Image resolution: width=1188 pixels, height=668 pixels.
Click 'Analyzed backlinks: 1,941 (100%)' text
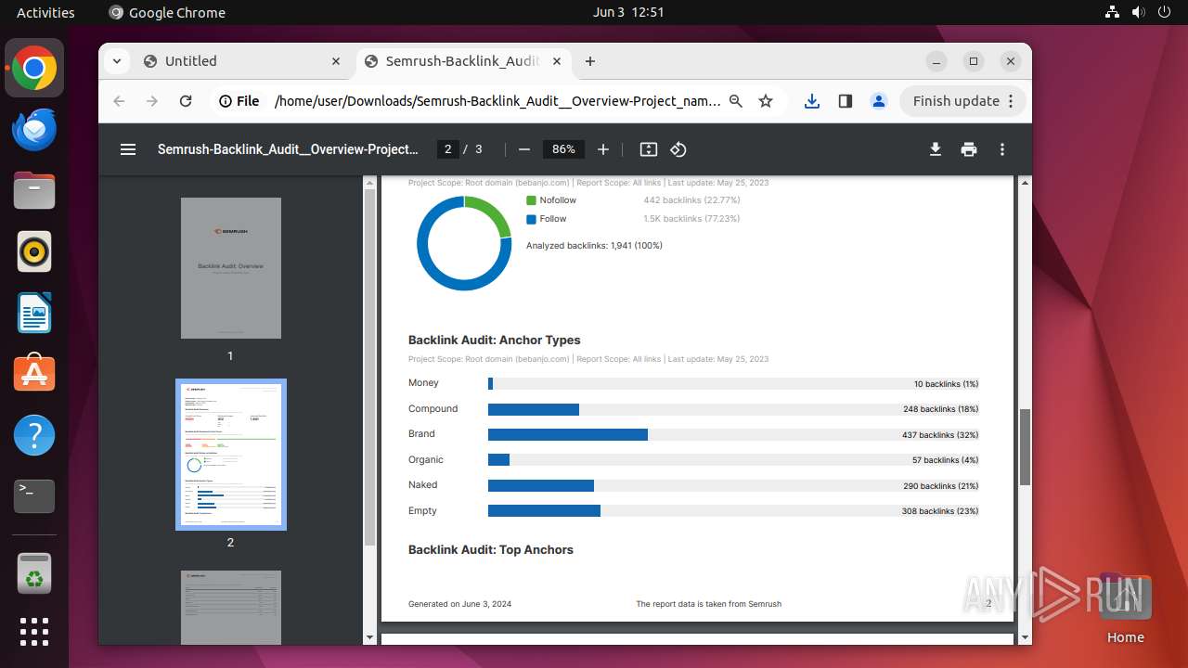(x=594, y=246)
